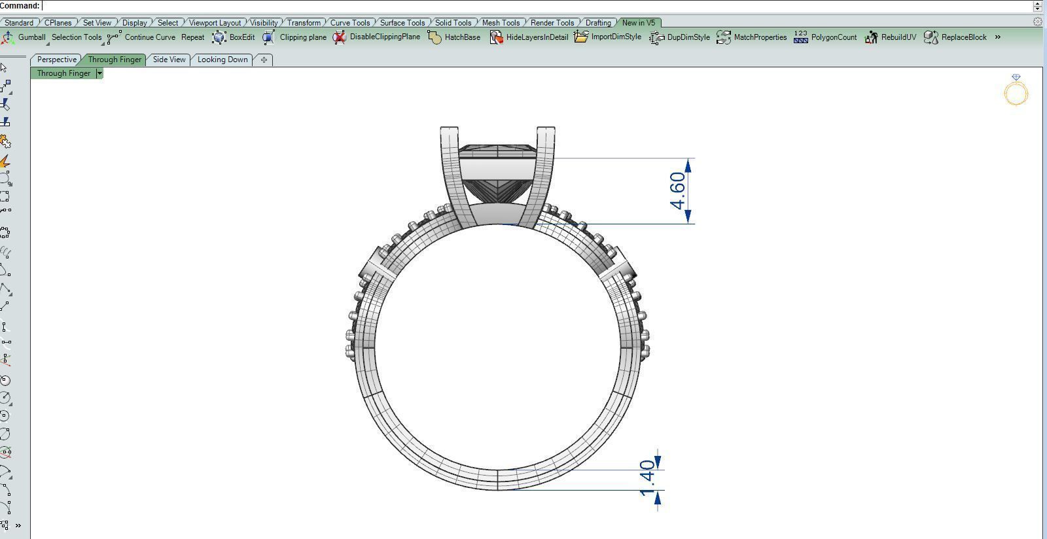Click the HatchBase icon
Screen dimensions: 1047x539
pos(435,37)
